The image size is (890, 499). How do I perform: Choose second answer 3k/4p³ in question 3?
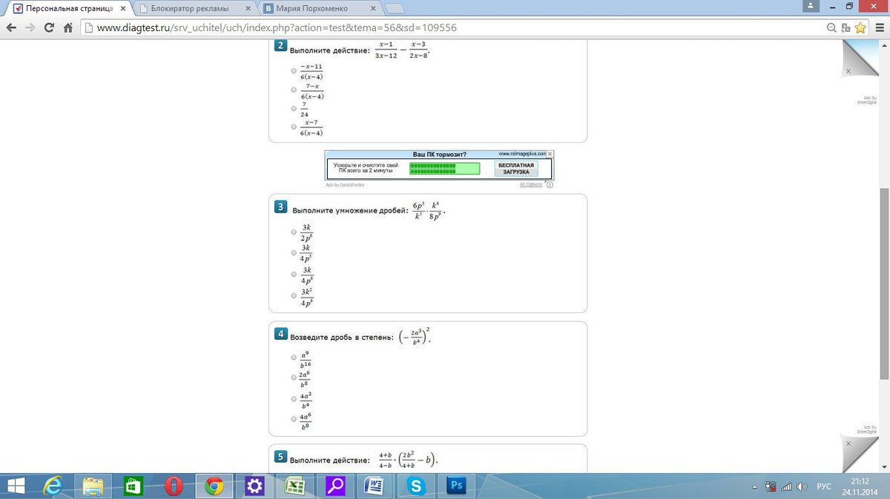click(294, 252)
